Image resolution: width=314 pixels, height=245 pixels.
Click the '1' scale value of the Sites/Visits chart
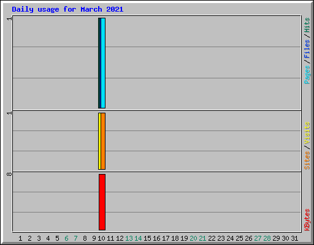9,113
